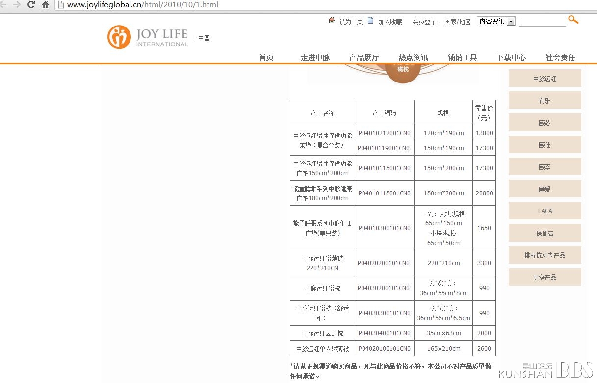The image size is (597, 383).
Task: Click the 2600 price cell
Action: click(484, 349)
